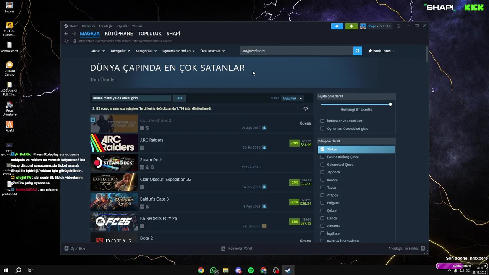This screenshot has width=489, height=275.
Task: Check the Japonca language filter
Action: point(322,172)
